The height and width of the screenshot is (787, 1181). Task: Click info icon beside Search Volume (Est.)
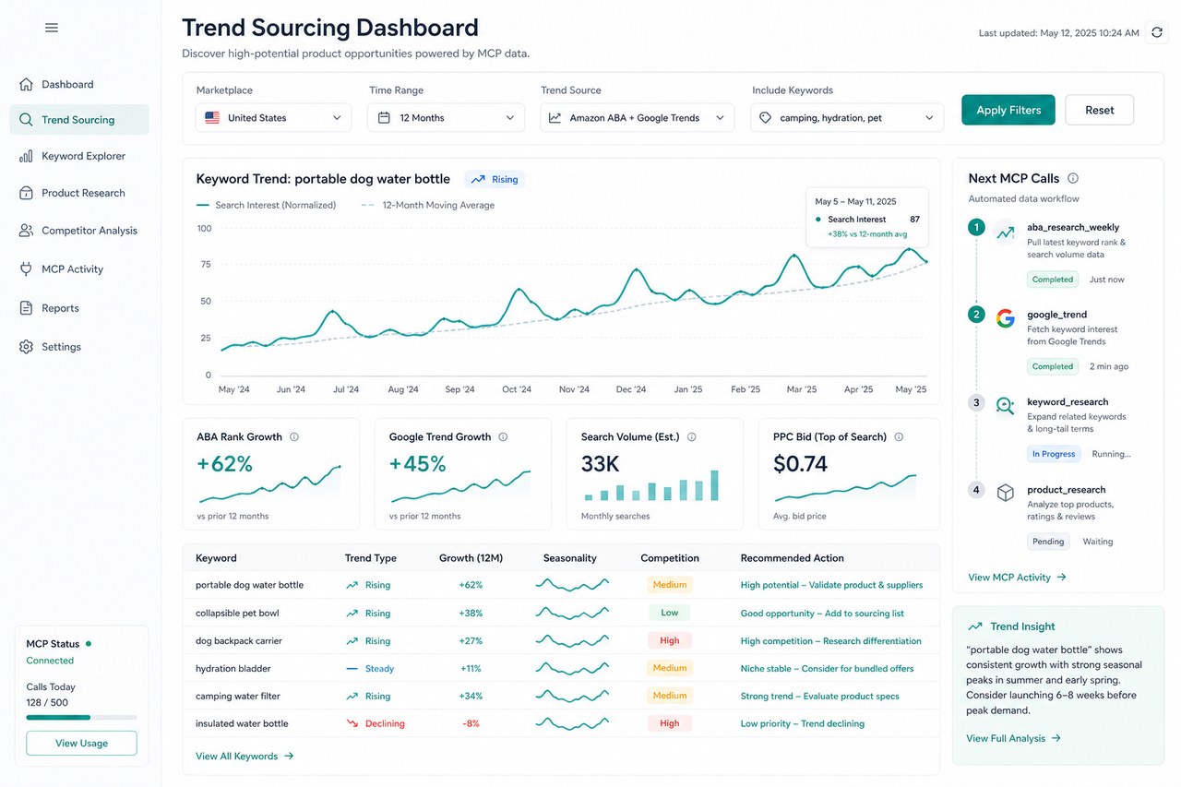691,437
